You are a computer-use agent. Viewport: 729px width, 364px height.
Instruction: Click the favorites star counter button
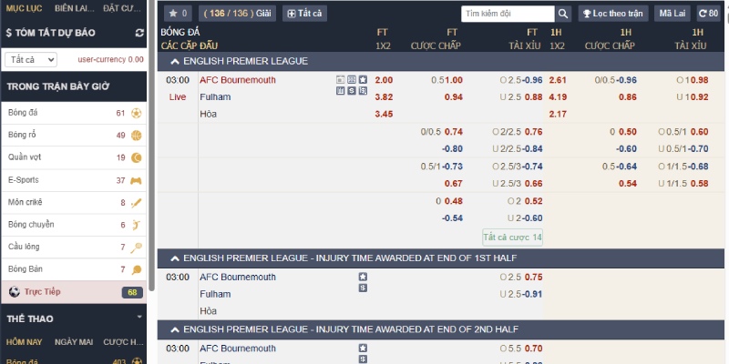(177, 14)
